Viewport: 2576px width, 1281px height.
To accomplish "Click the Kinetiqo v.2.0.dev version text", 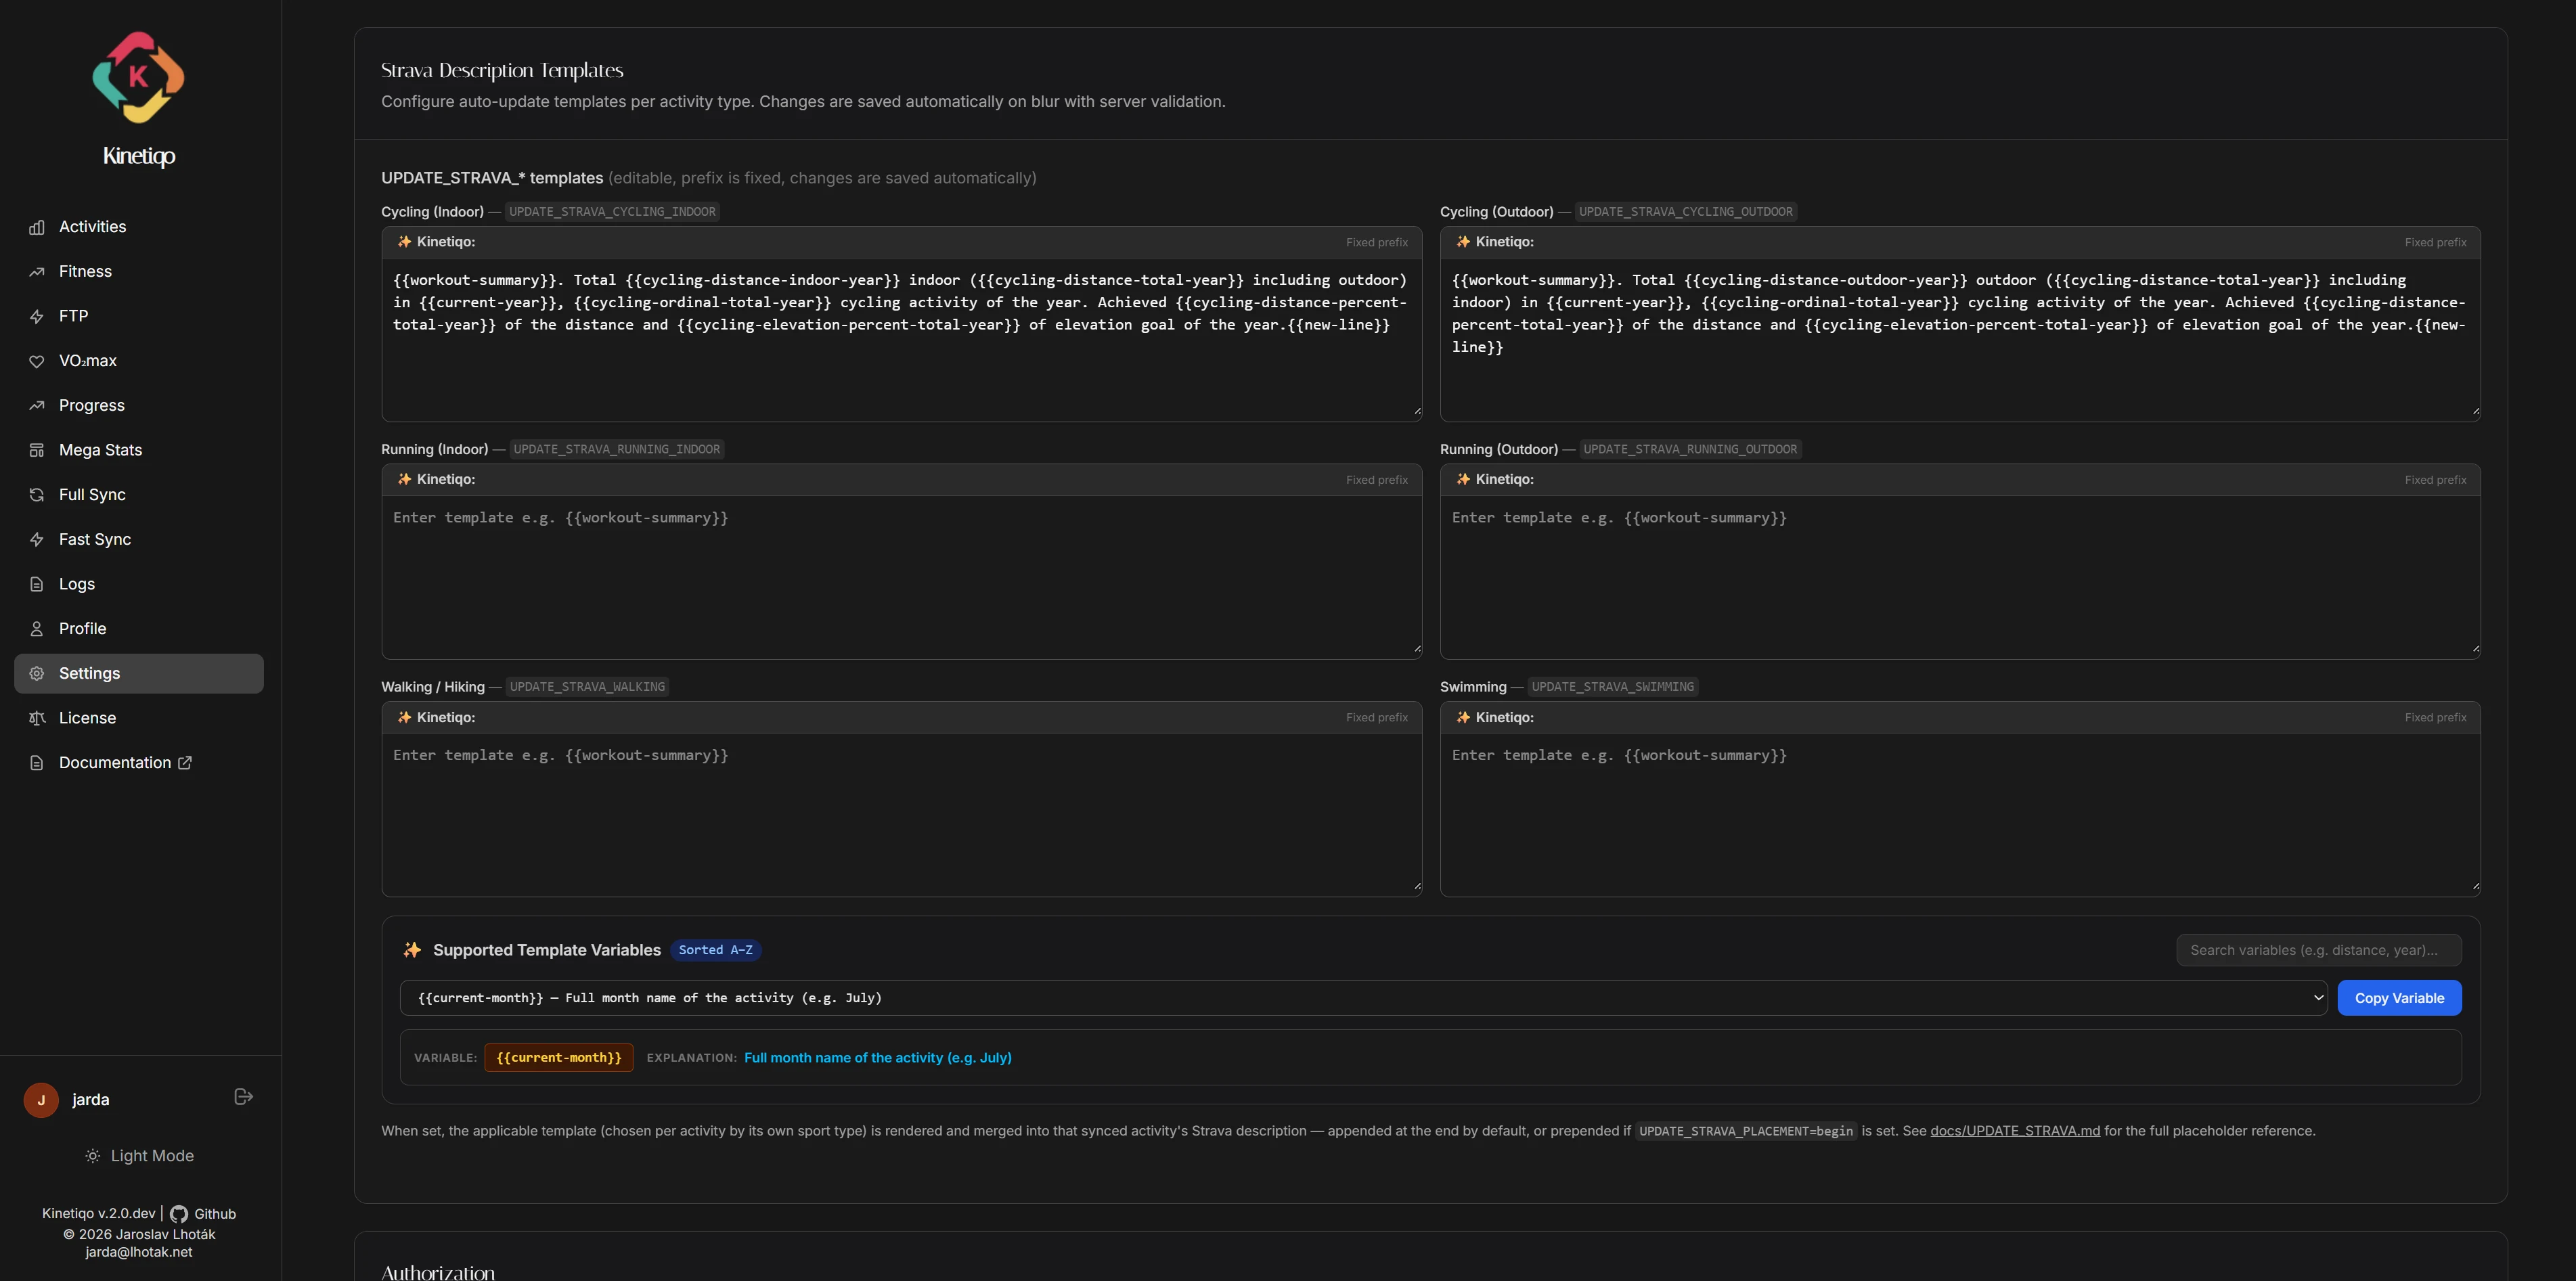I will point(99,1213).
